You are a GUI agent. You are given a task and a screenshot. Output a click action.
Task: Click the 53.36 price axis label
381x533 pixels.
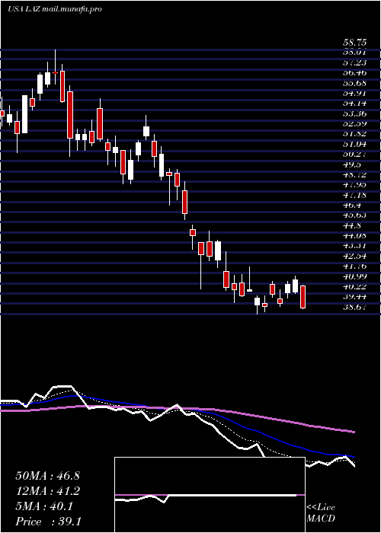click(x=354, y=113)
